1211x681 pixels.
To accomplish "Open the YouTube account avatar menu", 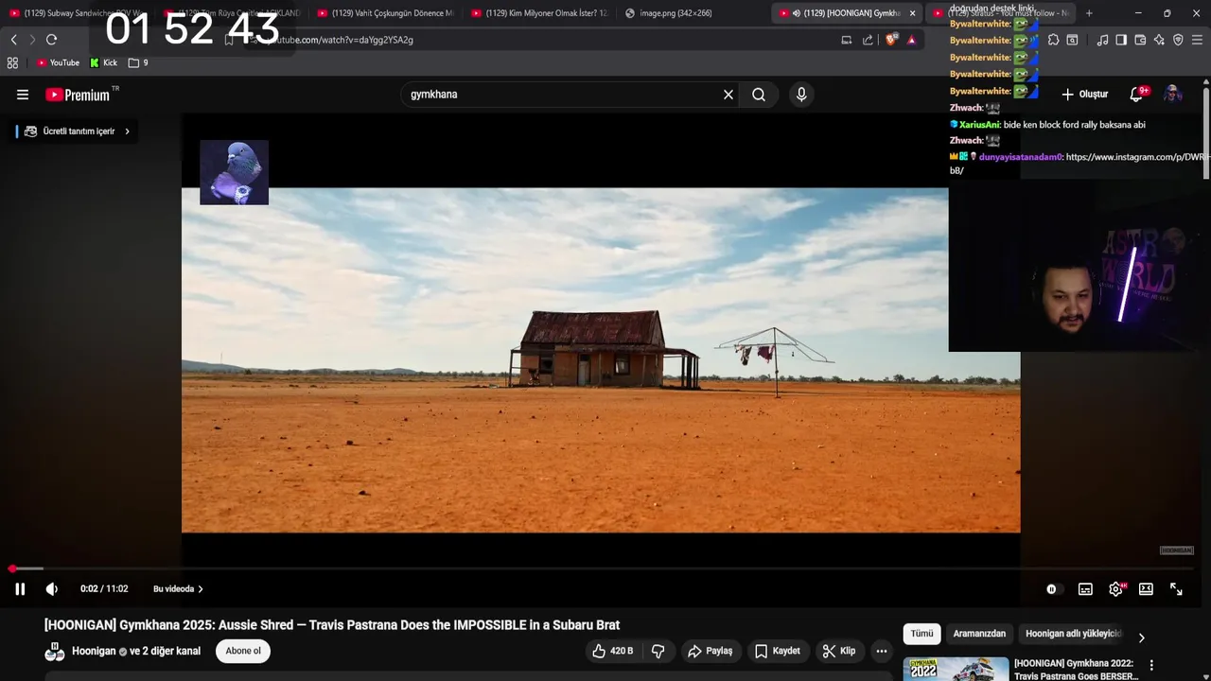I will pos(1173,95).
